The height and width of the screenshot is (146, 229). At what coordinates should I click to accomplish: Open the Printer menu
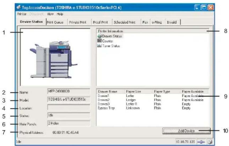(x=22, y=14)
